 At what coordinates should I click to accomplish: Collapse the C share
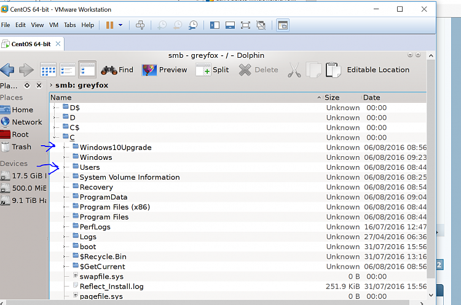[54, 137]
